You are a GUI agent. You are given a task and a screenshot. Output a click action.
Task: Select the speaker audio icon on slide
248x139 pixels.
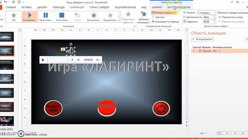tap(71, 51)
